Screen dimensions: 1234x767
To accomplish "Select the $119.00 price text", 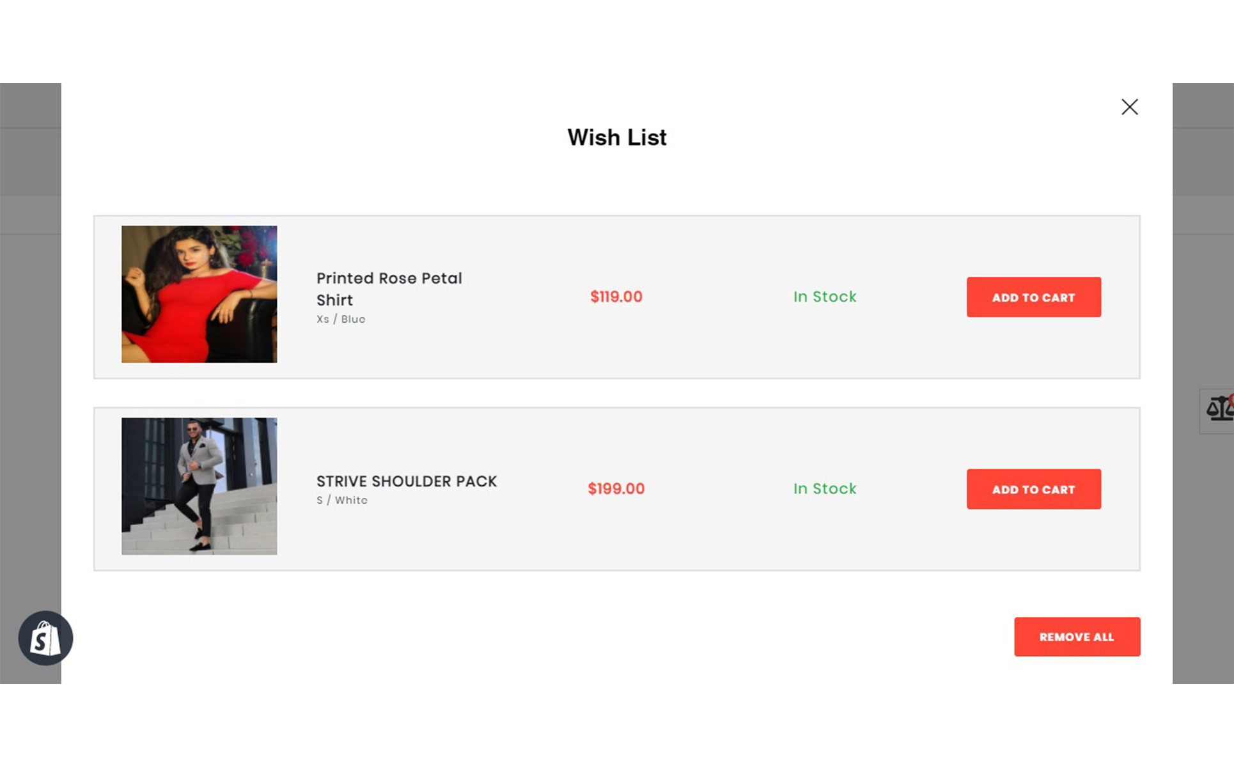I will pos(616,297).
